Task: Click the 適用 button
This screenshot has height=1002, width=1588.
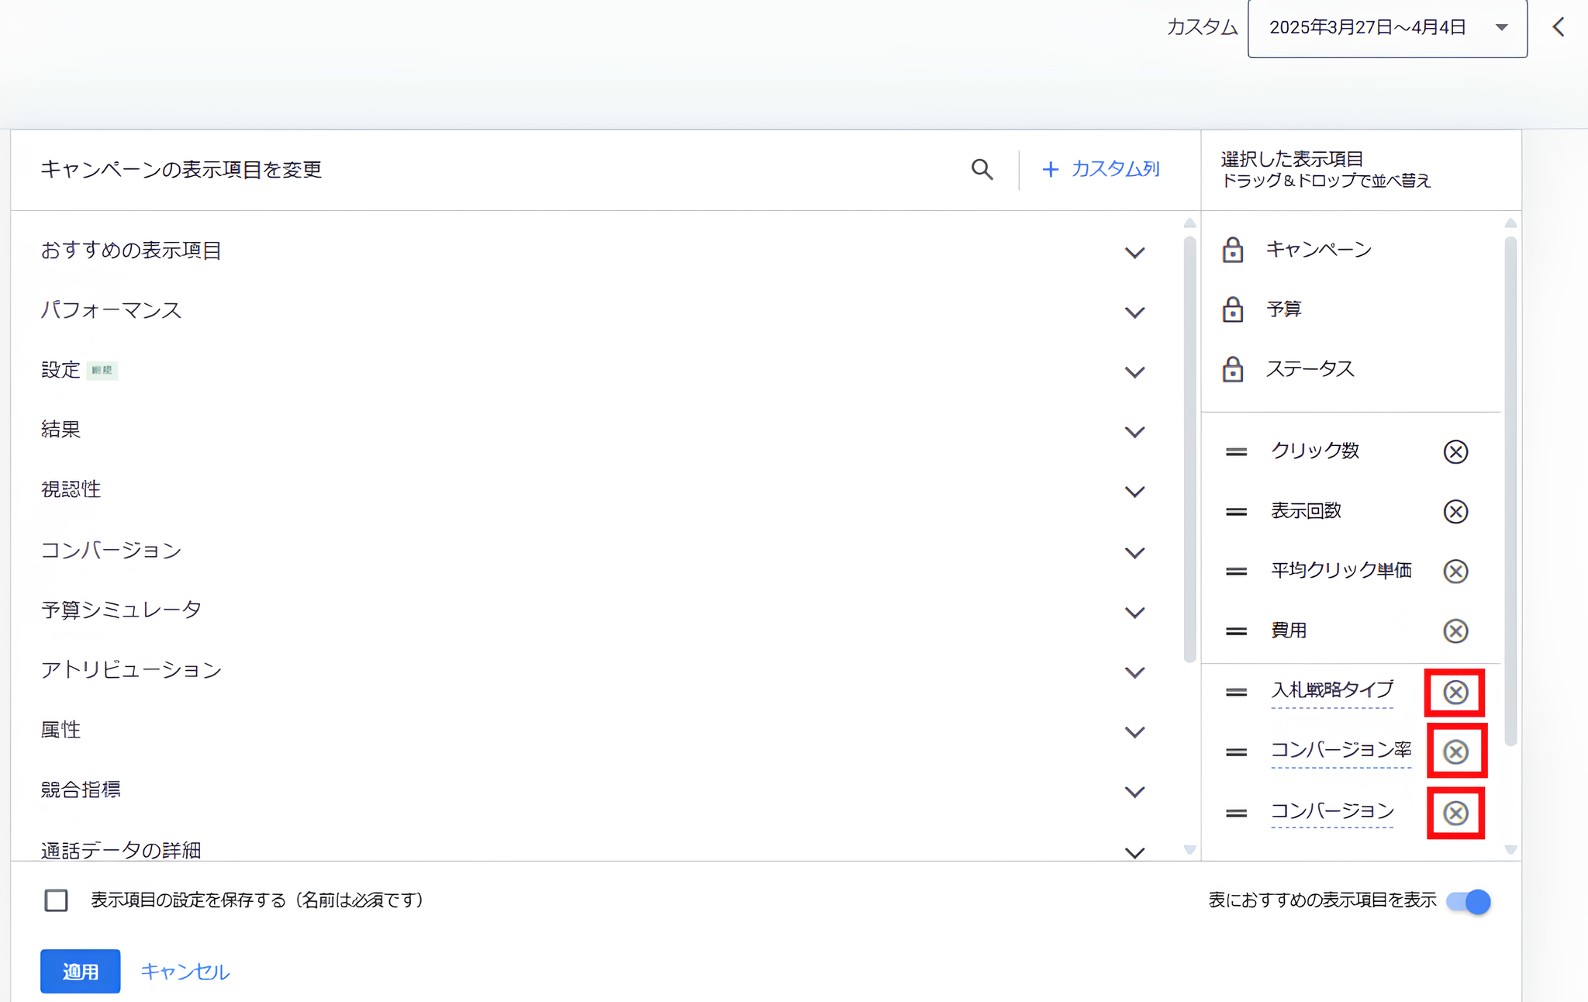Action: [x=80, y=971]
